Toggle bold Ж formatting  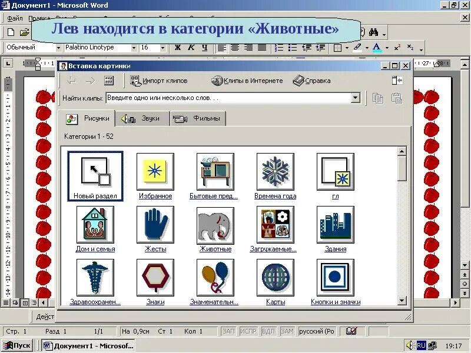(x=178, y=48)
